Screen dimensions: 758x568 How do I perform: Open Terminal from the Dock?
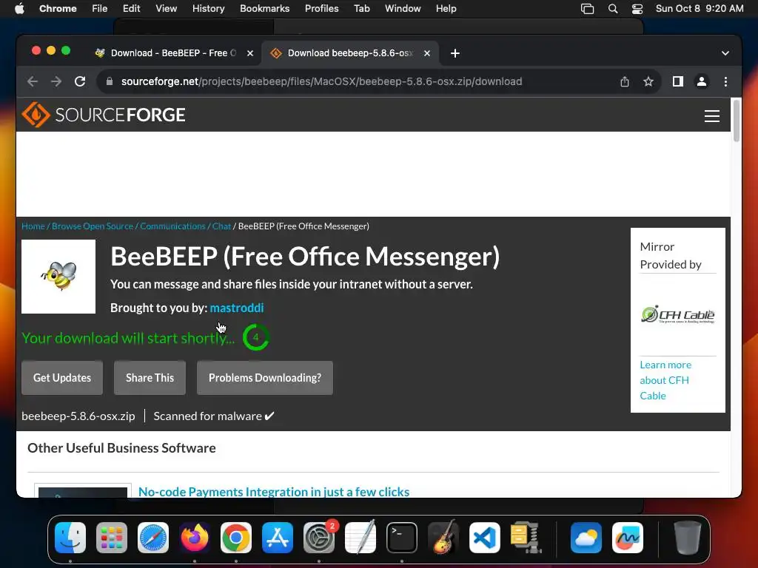[402, 538]
